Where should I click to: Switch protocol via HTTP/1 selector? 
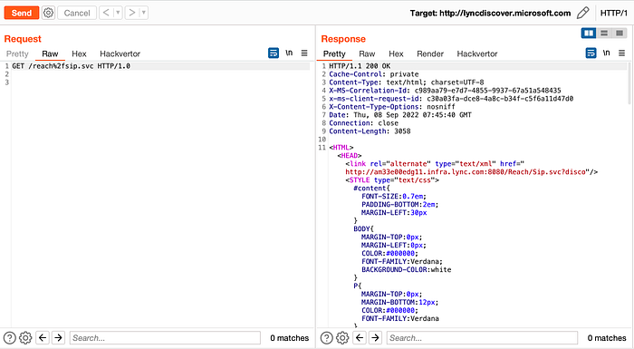[613, 13]
